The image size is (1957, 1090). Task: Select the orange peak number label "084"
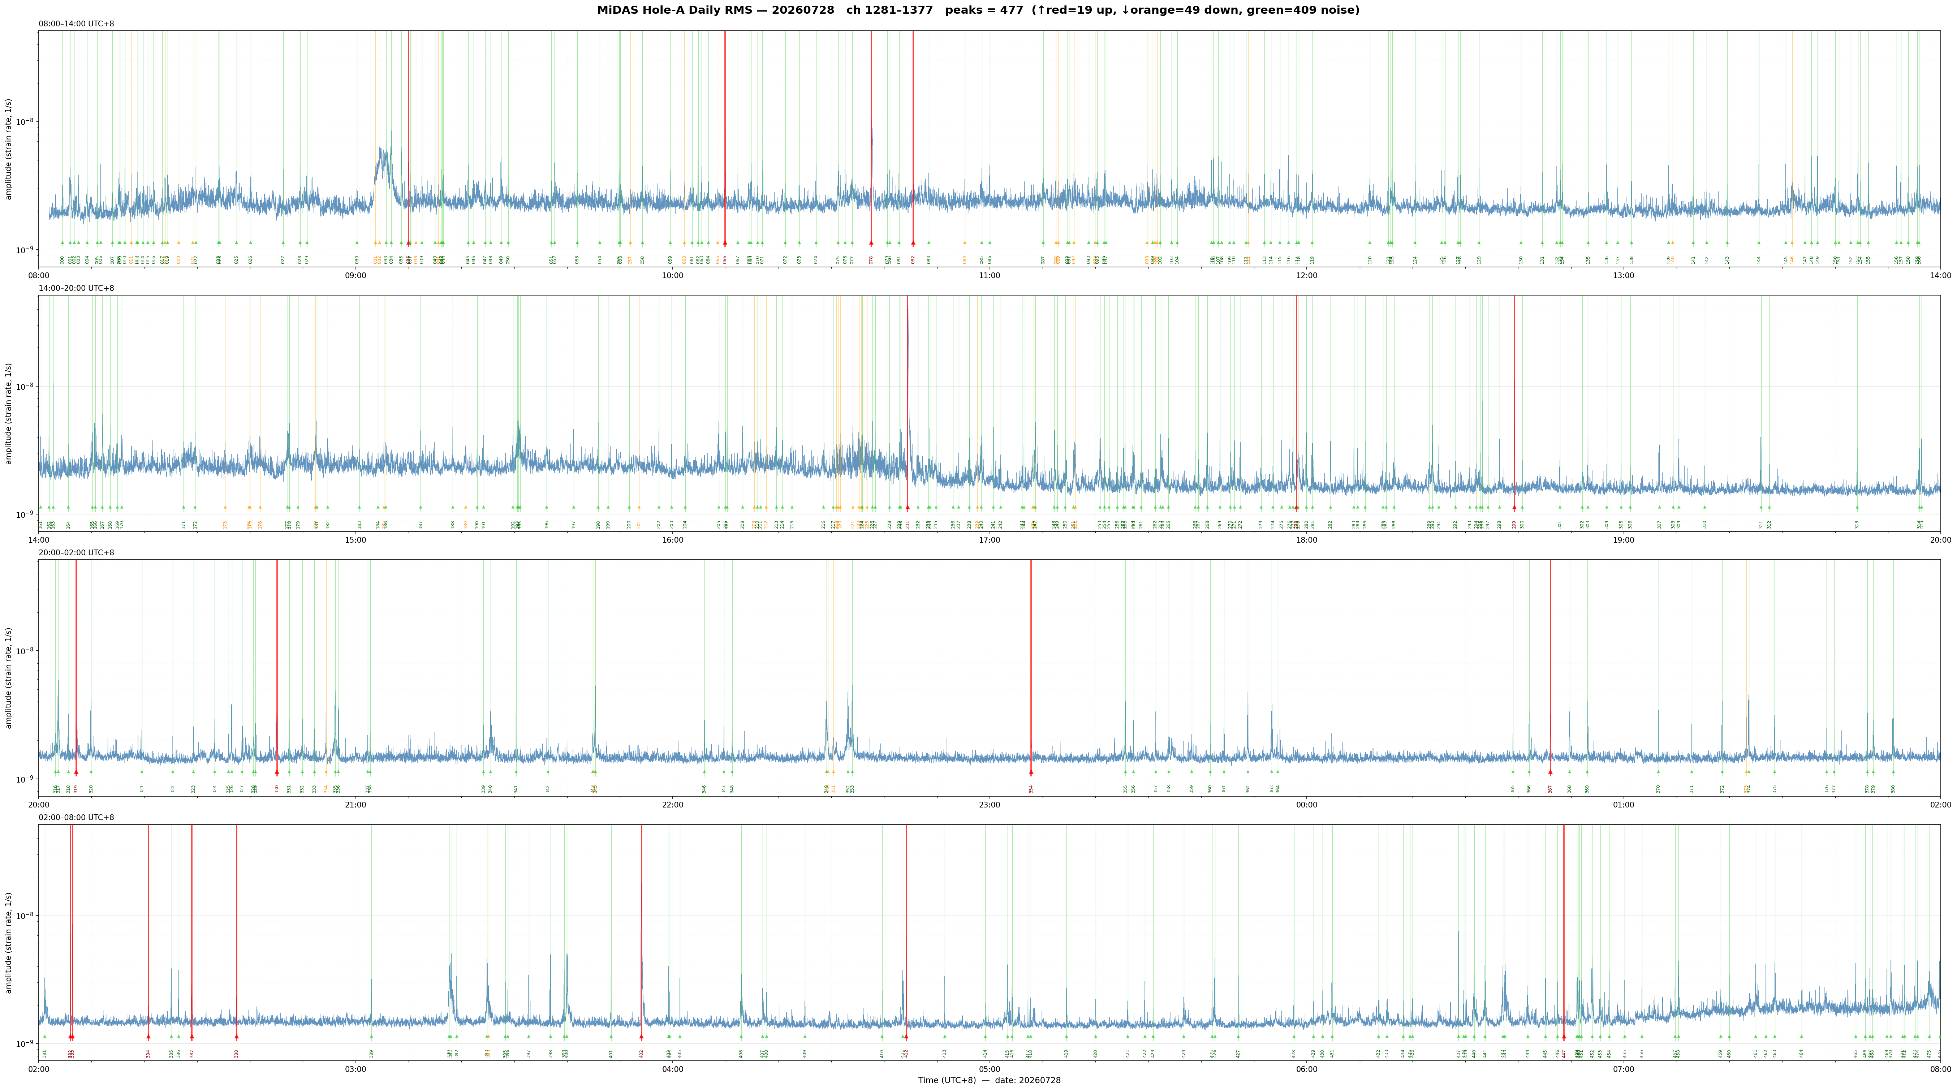[x=965, y=260]
